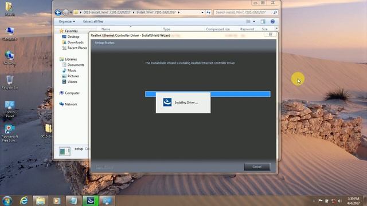Select Computer desktop icon
Image resolution: width=367 pixels, height=206 pixels.
(10, 34)
